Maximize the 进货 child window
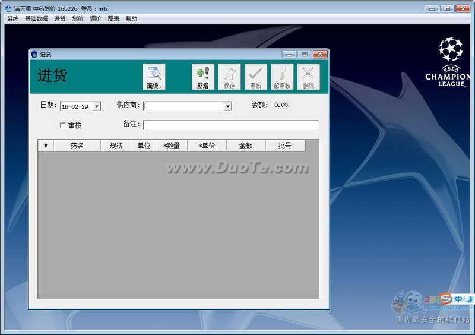The height and width of the screenshot is (335, 475). 305,54
